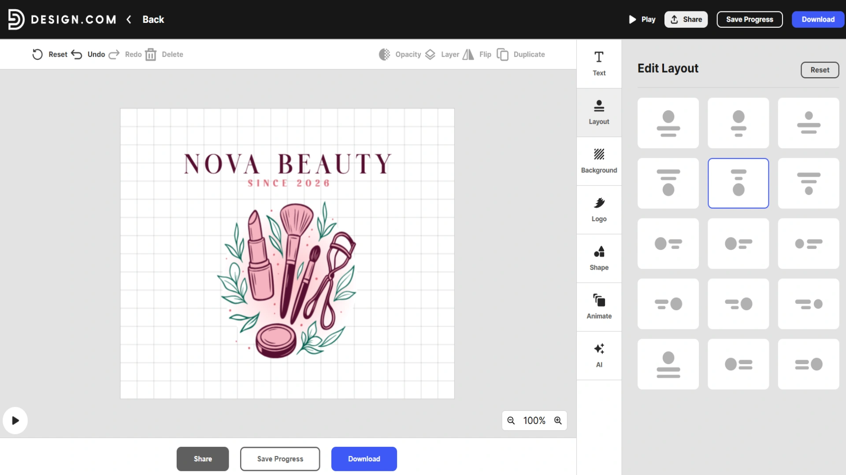Click the Download button below the canvas
This screenshot has height=475, width=846.
[x=364, y=459]
